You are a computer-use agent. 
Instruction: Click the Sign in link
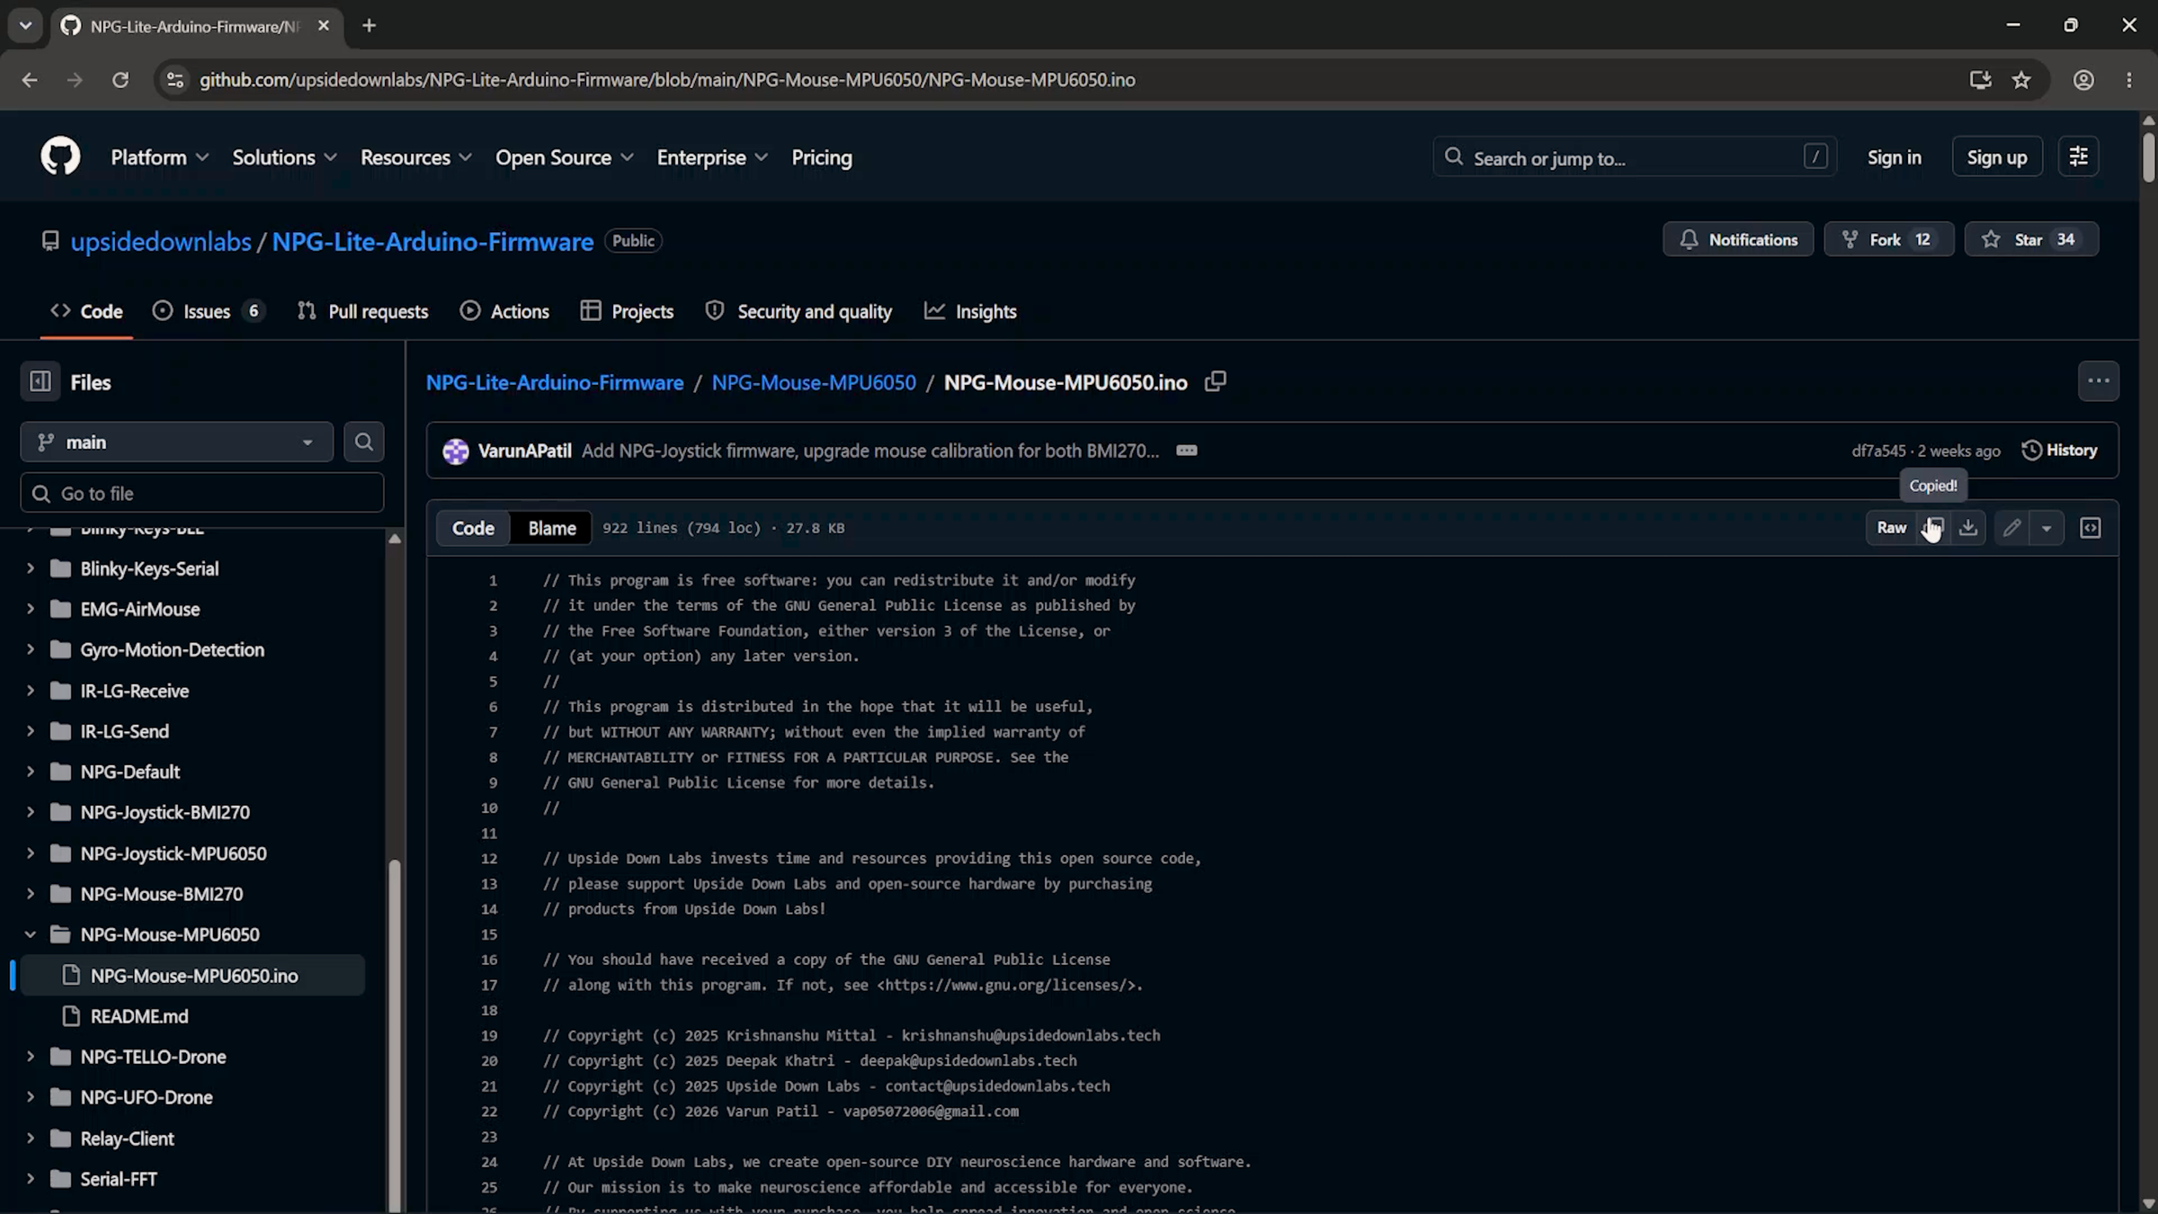pyautogui.click(x=1894, y=157)
